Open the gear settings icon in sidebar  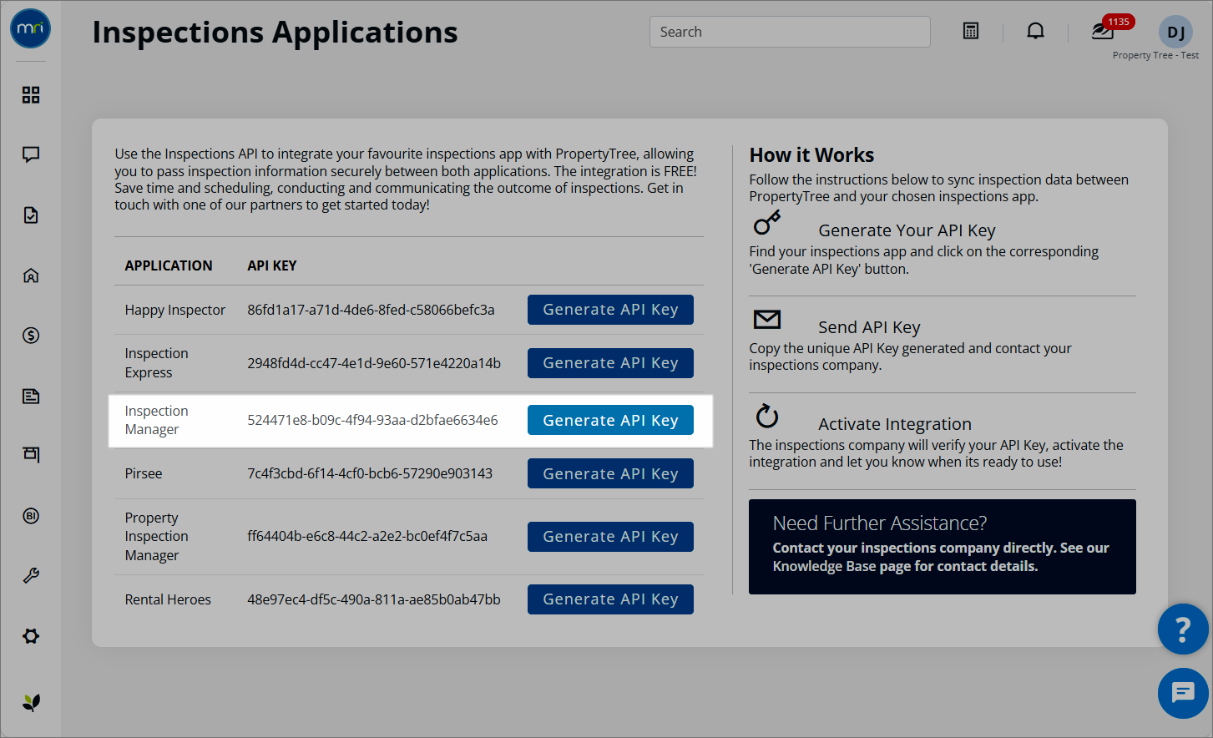click(x=31, y=636)
